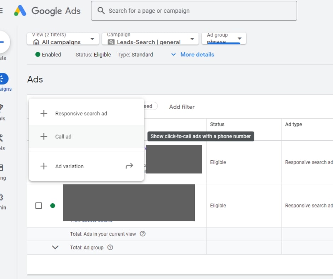Open the Tools sidebar wrench icon
Screen dimensions: 333x279
(1, 138)
